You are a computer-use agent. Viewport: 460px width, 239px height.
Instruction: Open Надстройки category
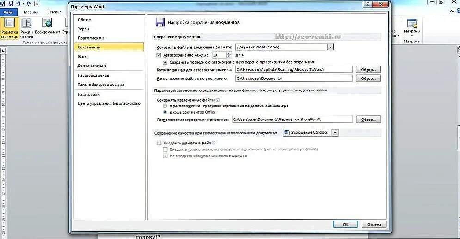point(109,94)
